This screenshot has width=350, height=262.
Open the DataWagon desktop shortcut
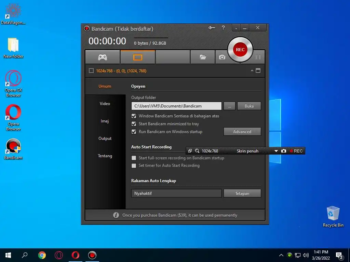[x=13, y=13]
